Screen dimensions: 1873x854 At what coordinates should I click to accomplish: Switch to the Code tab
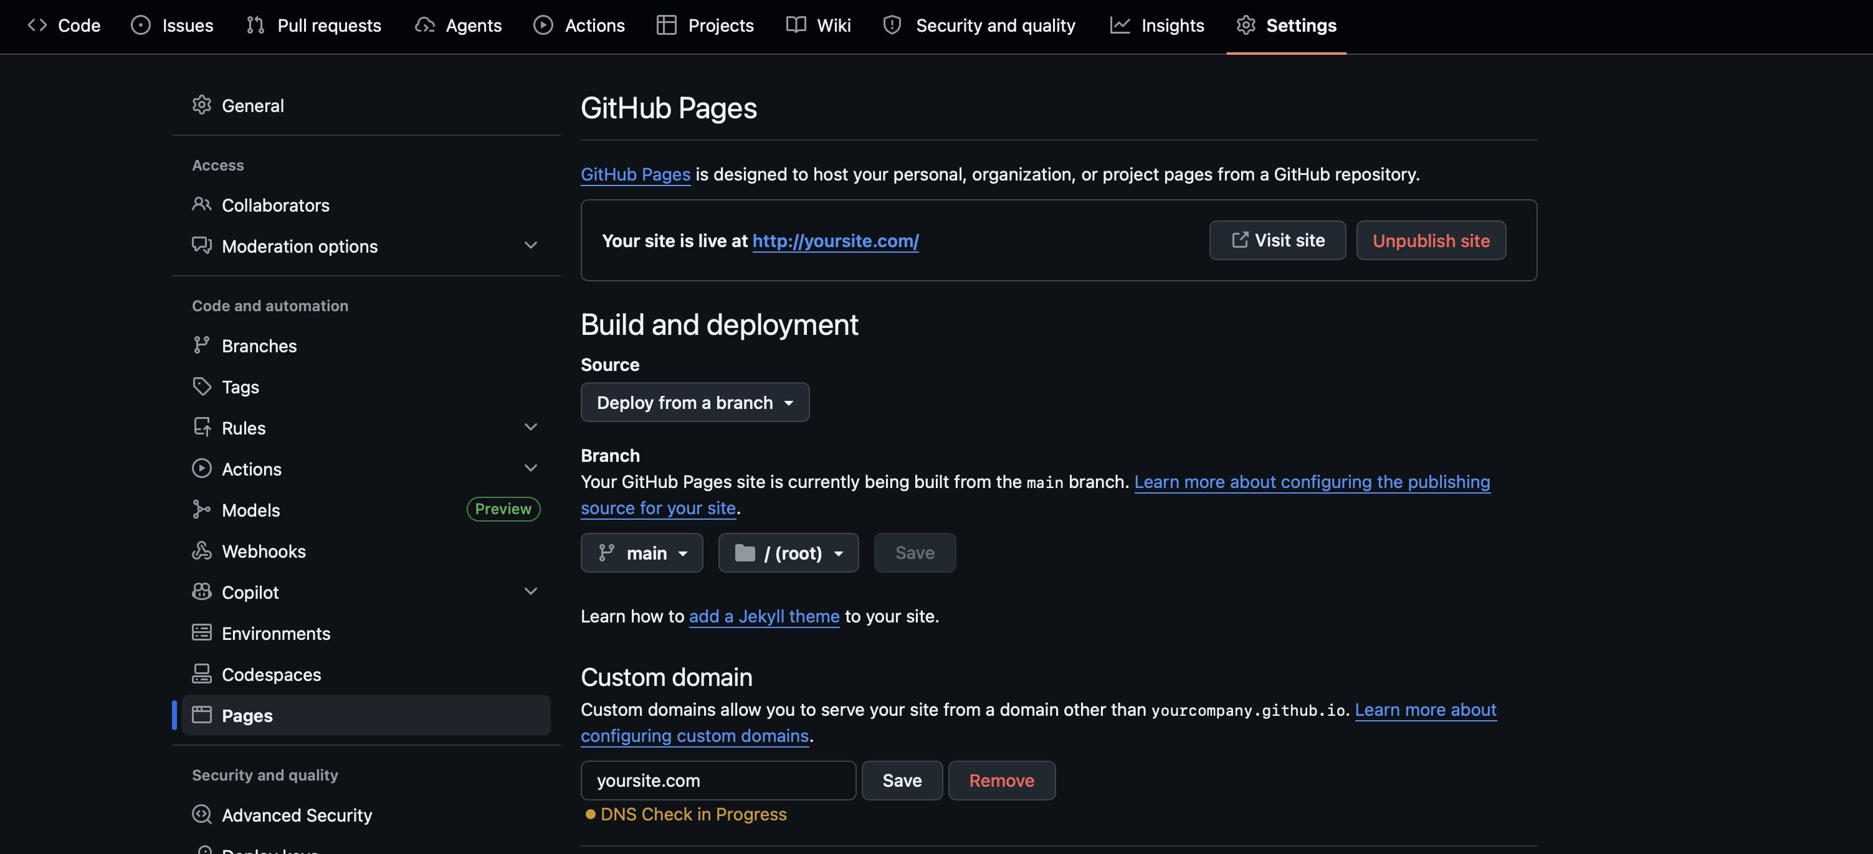[x=64, y=26]
